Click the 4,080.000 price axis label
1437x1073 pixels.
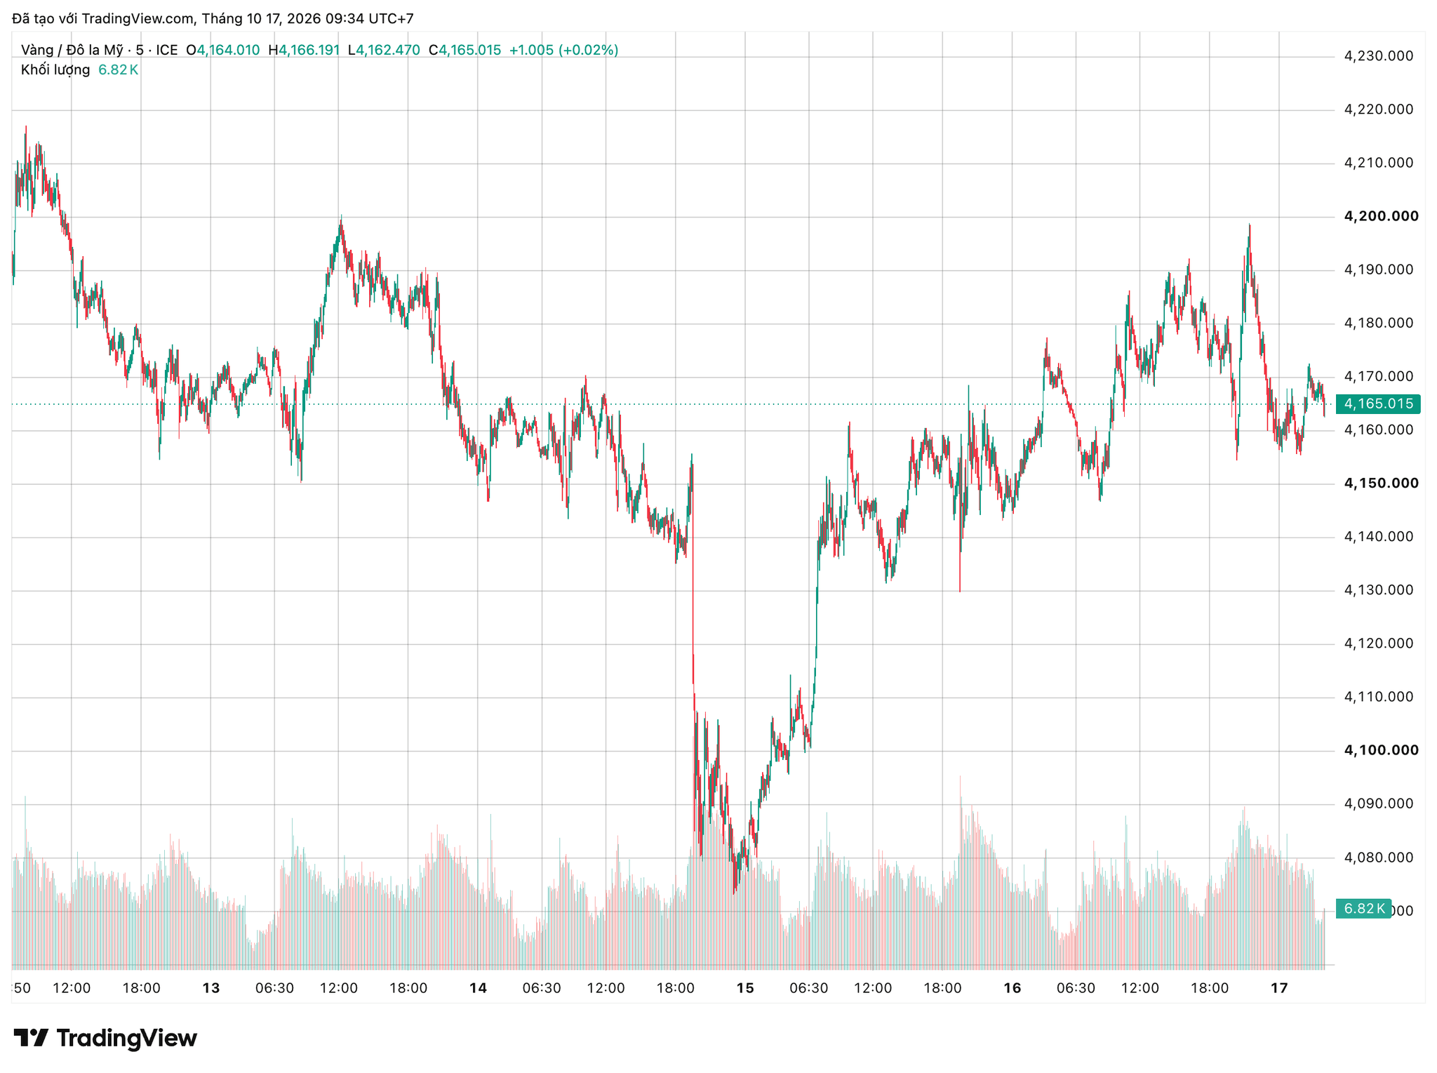pos(1378,857)
